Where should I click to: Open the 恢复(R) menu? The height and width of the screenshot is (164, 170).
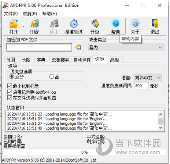(x=30, y=14)
